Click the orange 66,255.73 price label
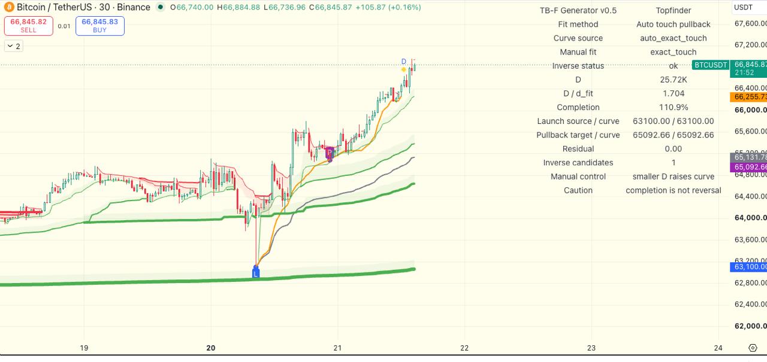The height and width of the screenshot is (362, 767). click(x=748, y=97)
